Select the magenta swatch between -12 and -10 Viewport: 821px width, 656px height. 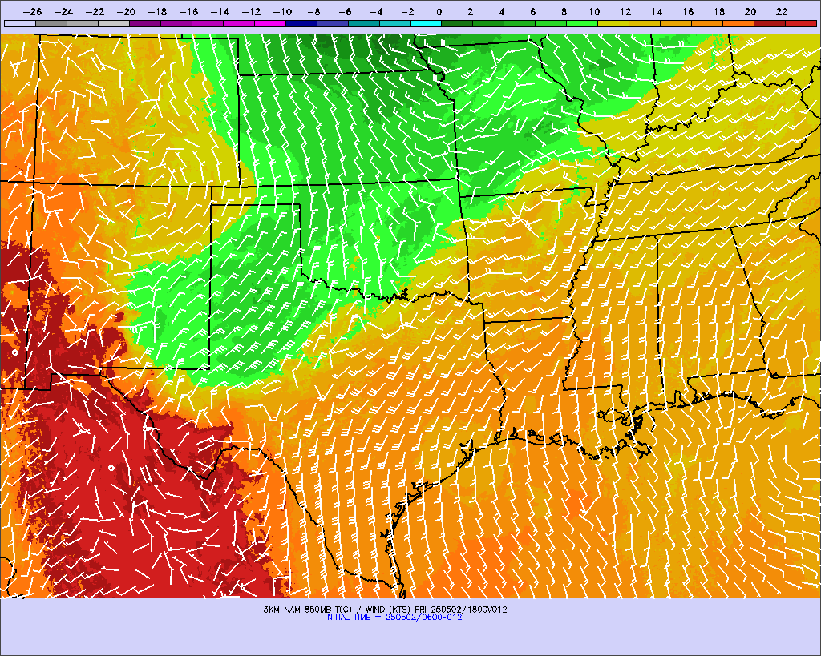269,23
